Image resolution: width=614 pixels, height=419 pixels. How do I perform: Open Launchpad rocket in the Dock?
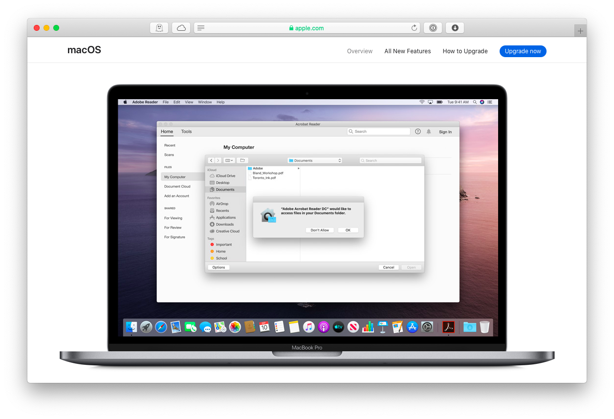(146, 327)
